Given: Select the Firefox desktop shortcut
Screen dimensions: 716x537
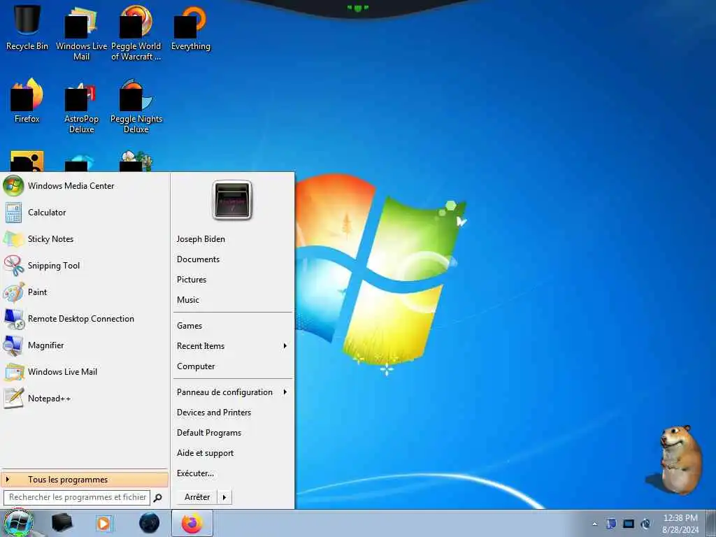Looking at the screenshot, I should tap(27, 101).
